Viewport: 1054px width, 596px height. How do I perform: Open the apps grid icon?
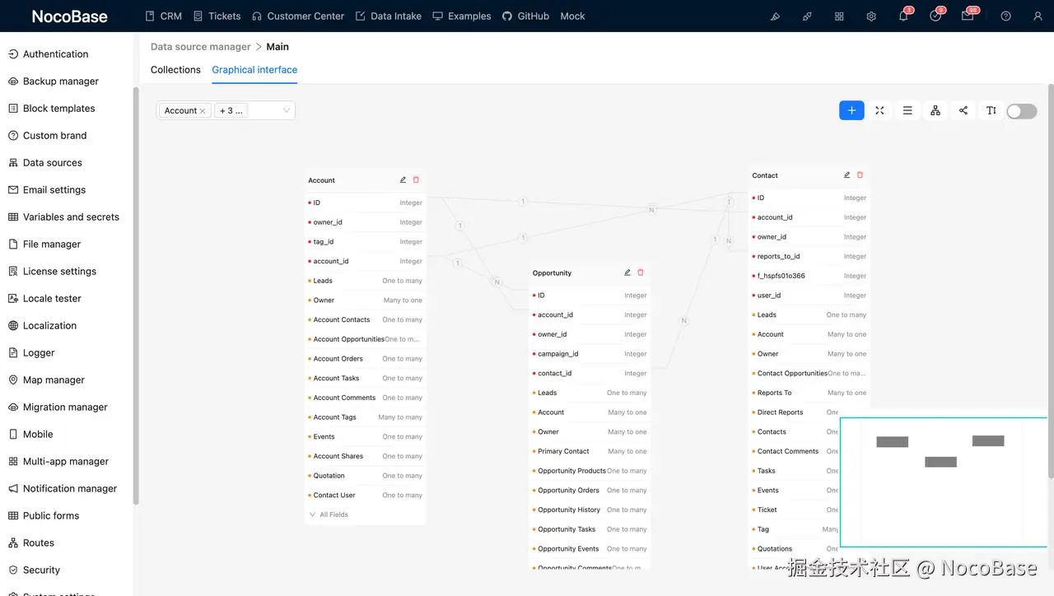(x=839, y=16)
